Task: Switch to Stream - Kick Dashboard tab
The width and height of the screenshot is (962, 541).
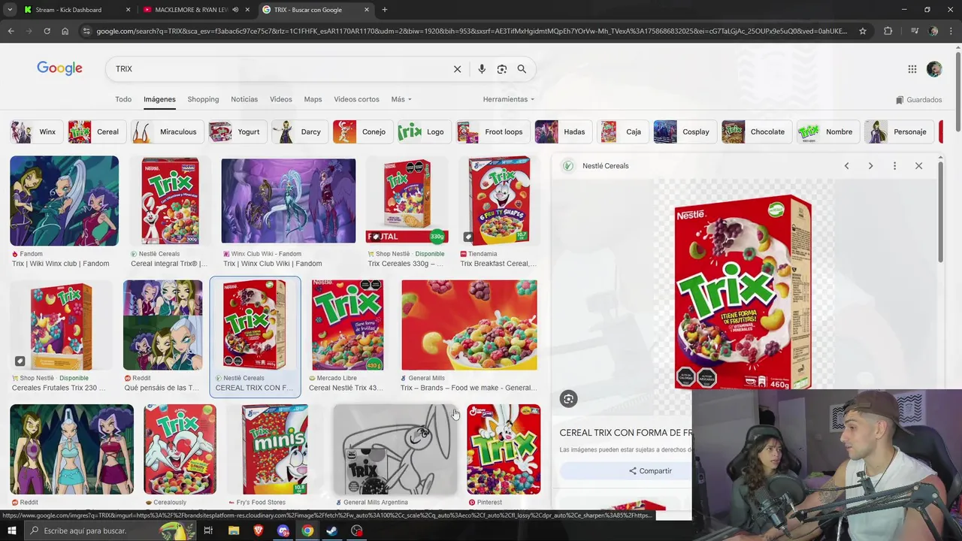Action: pyautogui.click(x=68, y=10)
